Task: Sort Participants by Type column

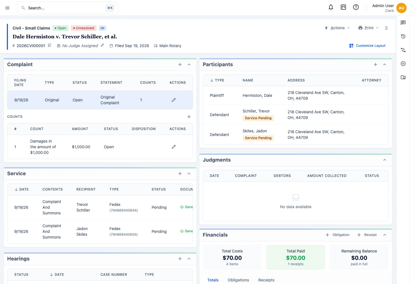Action: 217,80
